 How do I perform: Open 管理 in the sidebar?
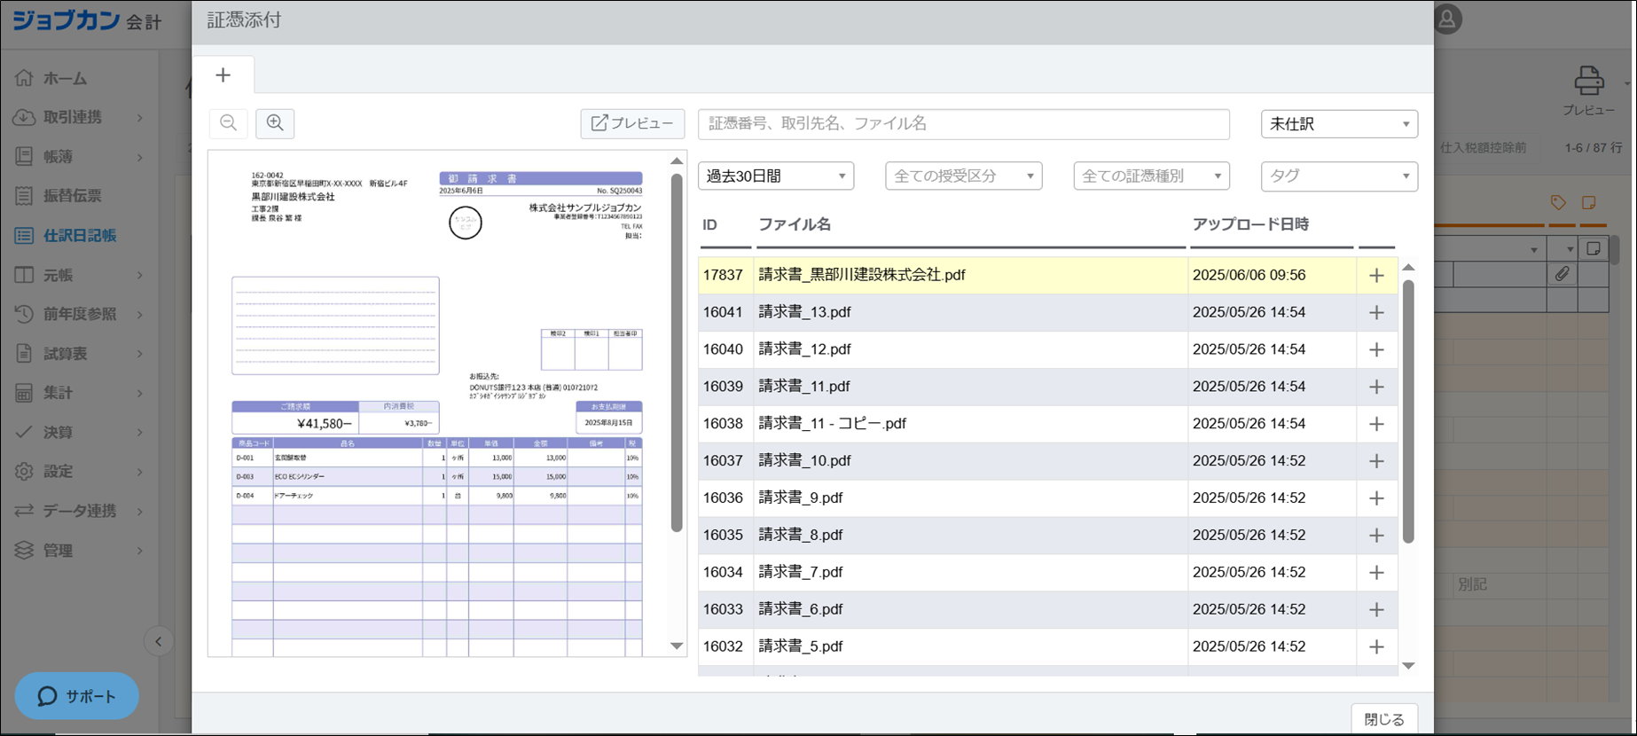coord(78,550)
